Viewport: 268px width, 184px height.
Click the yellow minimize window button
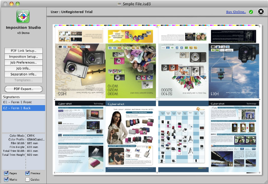coord(12,4)
